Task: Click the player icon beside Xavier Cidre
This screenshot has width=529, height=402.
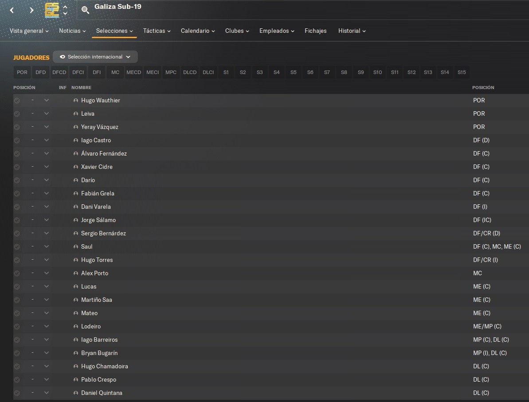Action: click(x=75, y=167)
